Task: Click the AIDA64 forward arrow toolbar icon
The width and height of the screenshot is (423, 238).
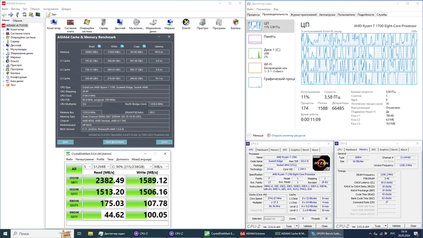Action: [11, 15]
